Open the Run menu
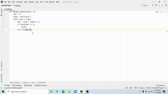The height and width of the screenshot is (94, 168). point(37,2)
